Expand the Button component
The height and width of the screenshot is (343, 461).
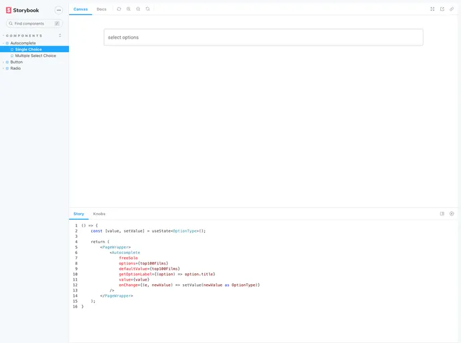tap(16, 62)
